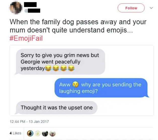Open the 4 Likes count

pyautogui.click(x=15, y=133)
